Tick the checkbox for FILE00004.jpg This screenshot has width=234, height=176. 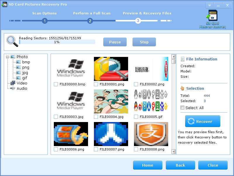(x=96, y=116)
